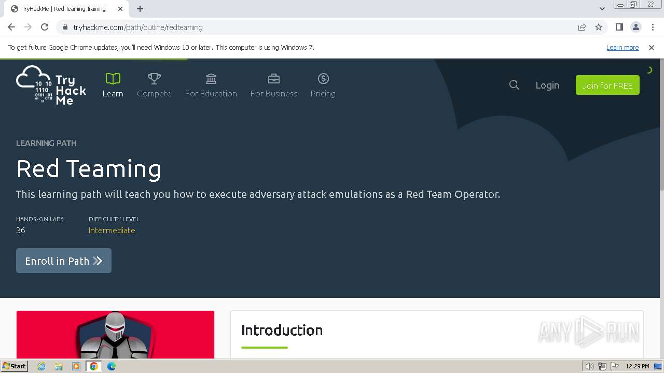The image size is (664, 373).
Task: Open the Compete menu
Action: tap(154, 85)
